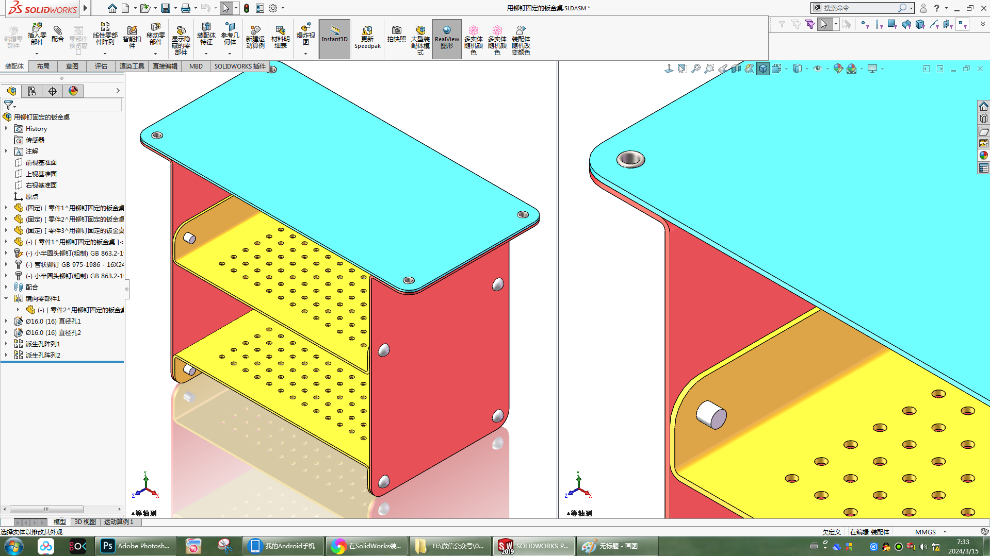Viewport: 990px width, 556px height.
Task: Open 我的Android手机 taskbar item
Action: point(283,546)
